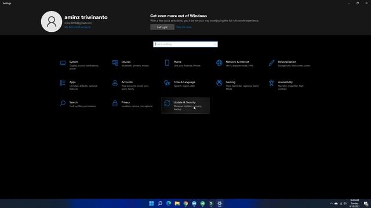
Task: Switch to Settings gear on taskbar
Action: click(220, 203)
